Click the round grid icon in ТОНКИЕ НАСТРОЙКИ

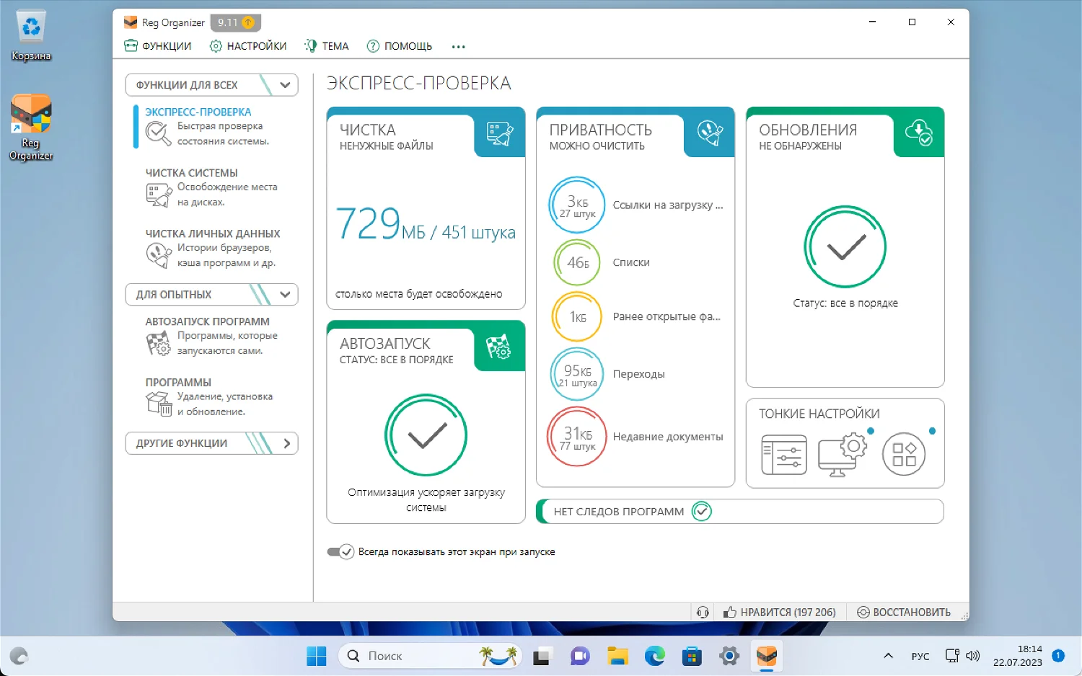[x=903, y=455]
